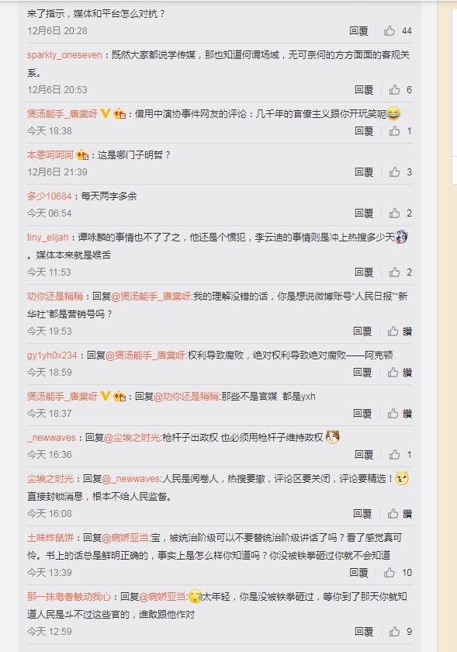
Task: Open tiny_elijah user profile link
Action: tap(47, 238)
